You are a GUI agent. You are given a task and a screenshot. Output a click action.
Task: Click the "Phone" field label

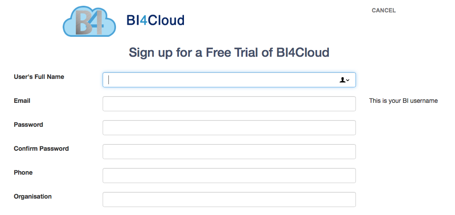23,172
